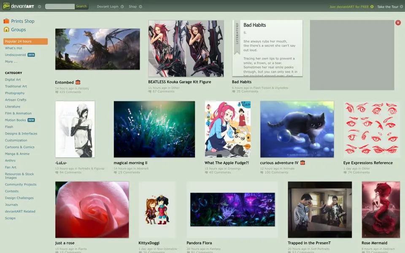The width and height of the screenshot is (405, 253).
Task: Open the Deviant Login menu
Action: click(x=108, y=6)
